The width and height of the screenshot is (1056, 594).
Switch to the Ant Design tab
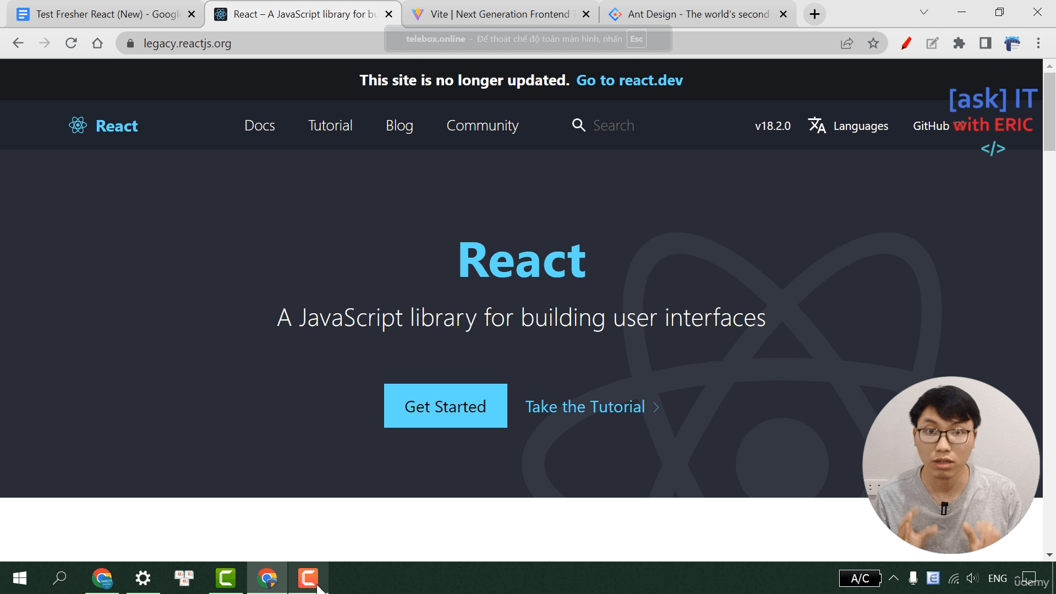698,14
